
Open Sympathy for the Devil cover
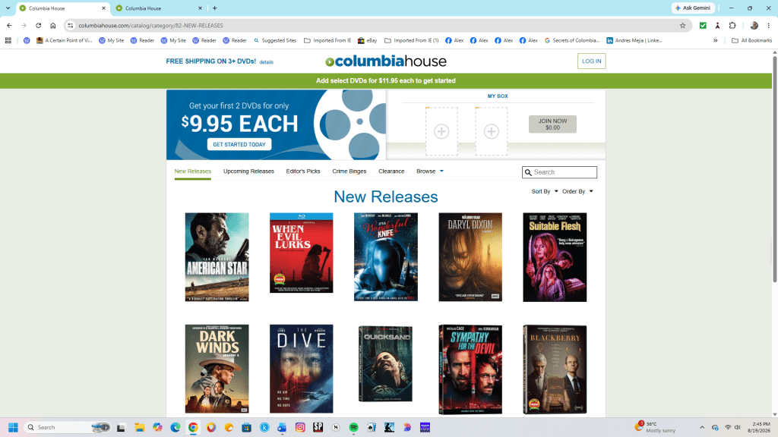[470, 369]
